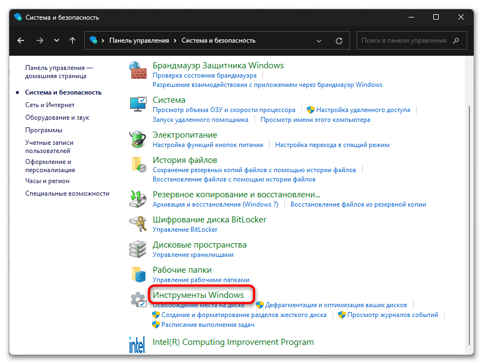
Task: Click the shield icon beside Создание и форматирование разделов
Action: click(x=156, y=315)
